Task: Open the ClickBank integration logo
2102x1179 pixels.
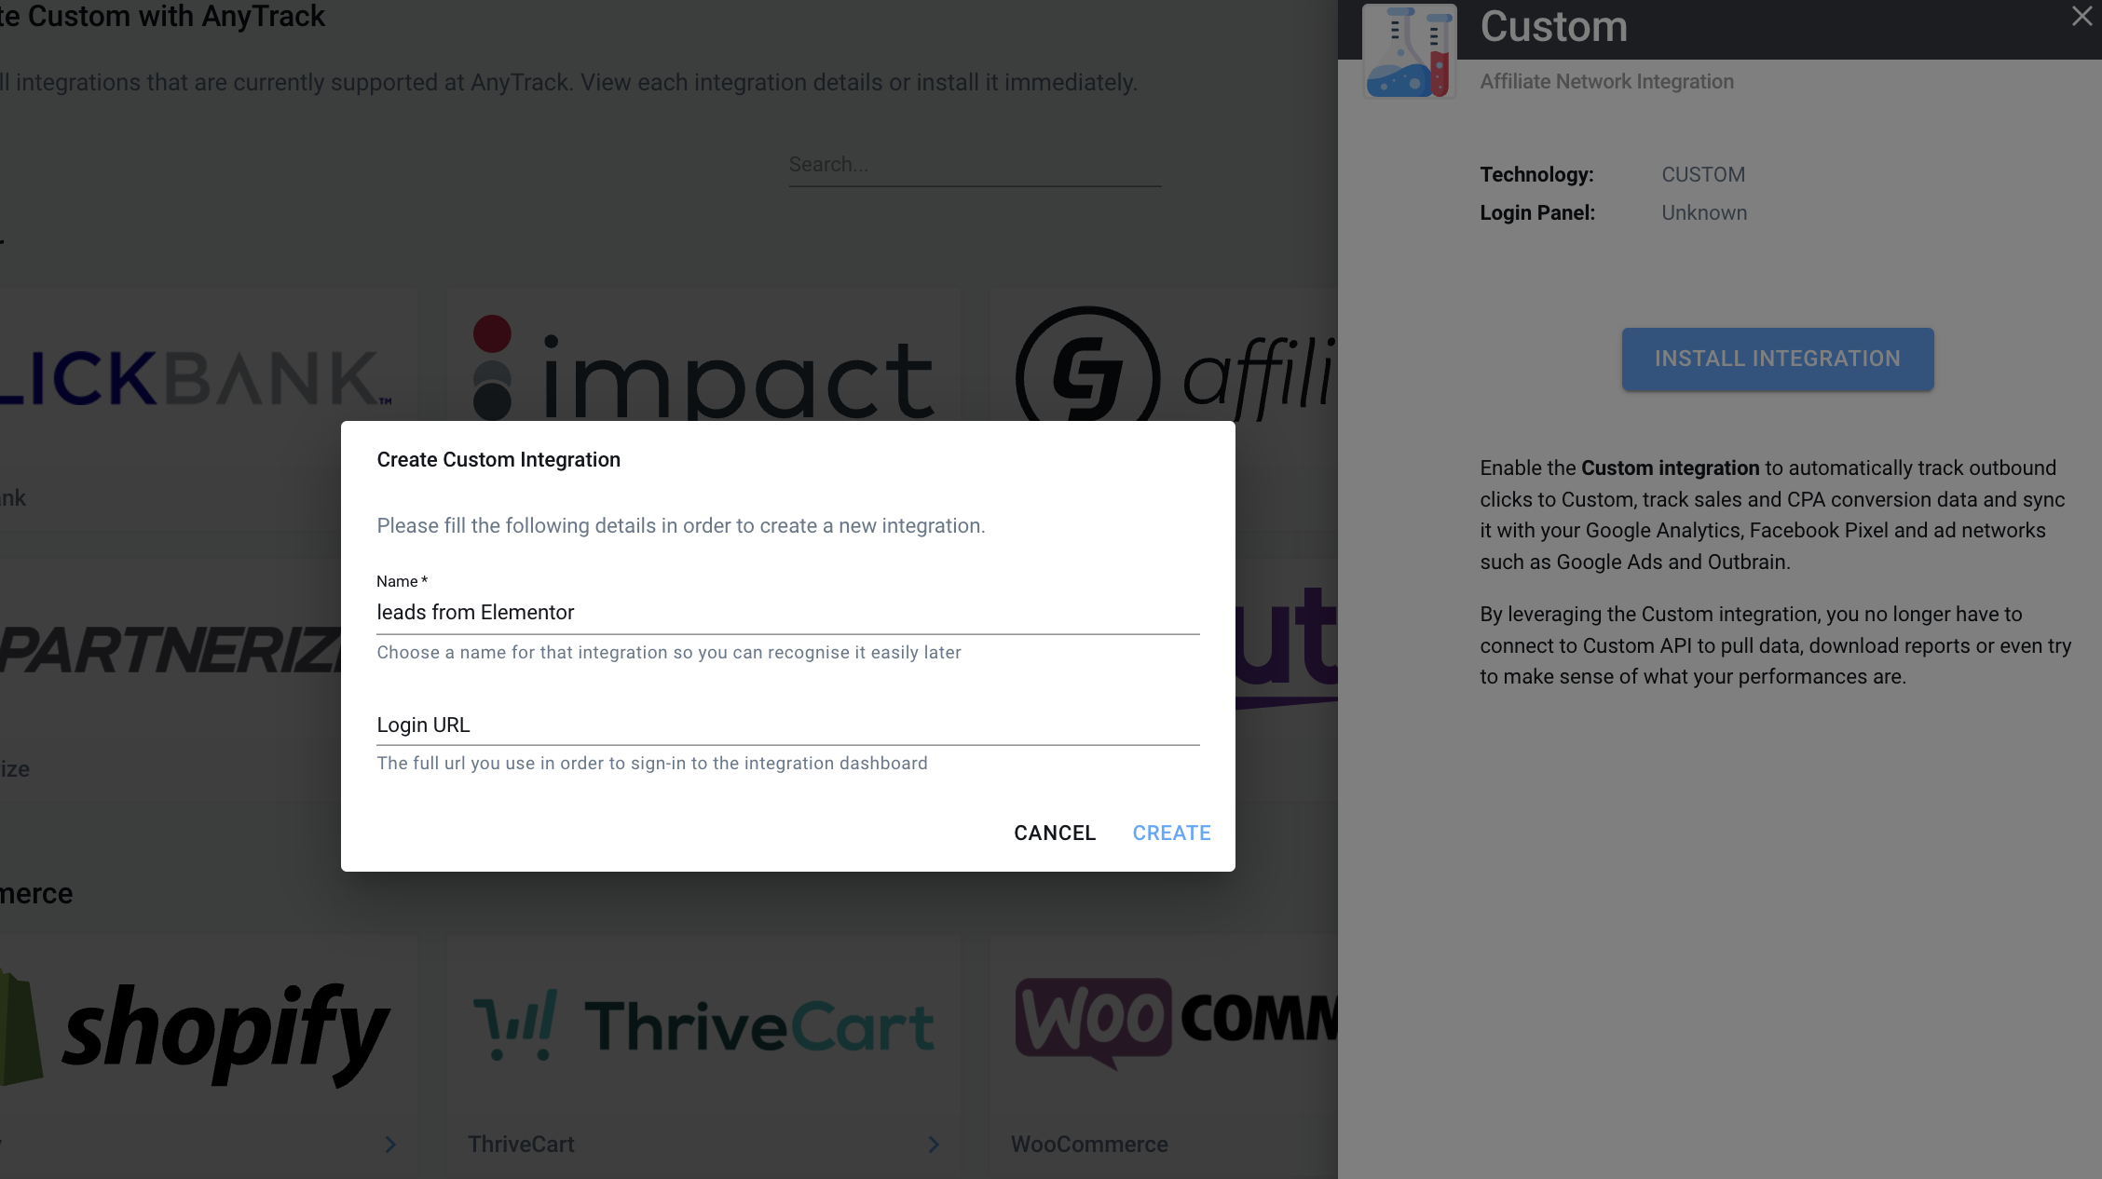Action: point(197,379)
